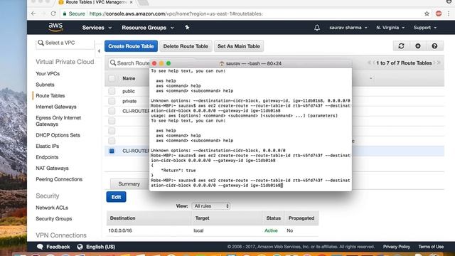Click the Destination column header
The height and width of the screenshot is (256, 455).
point(123,218)
